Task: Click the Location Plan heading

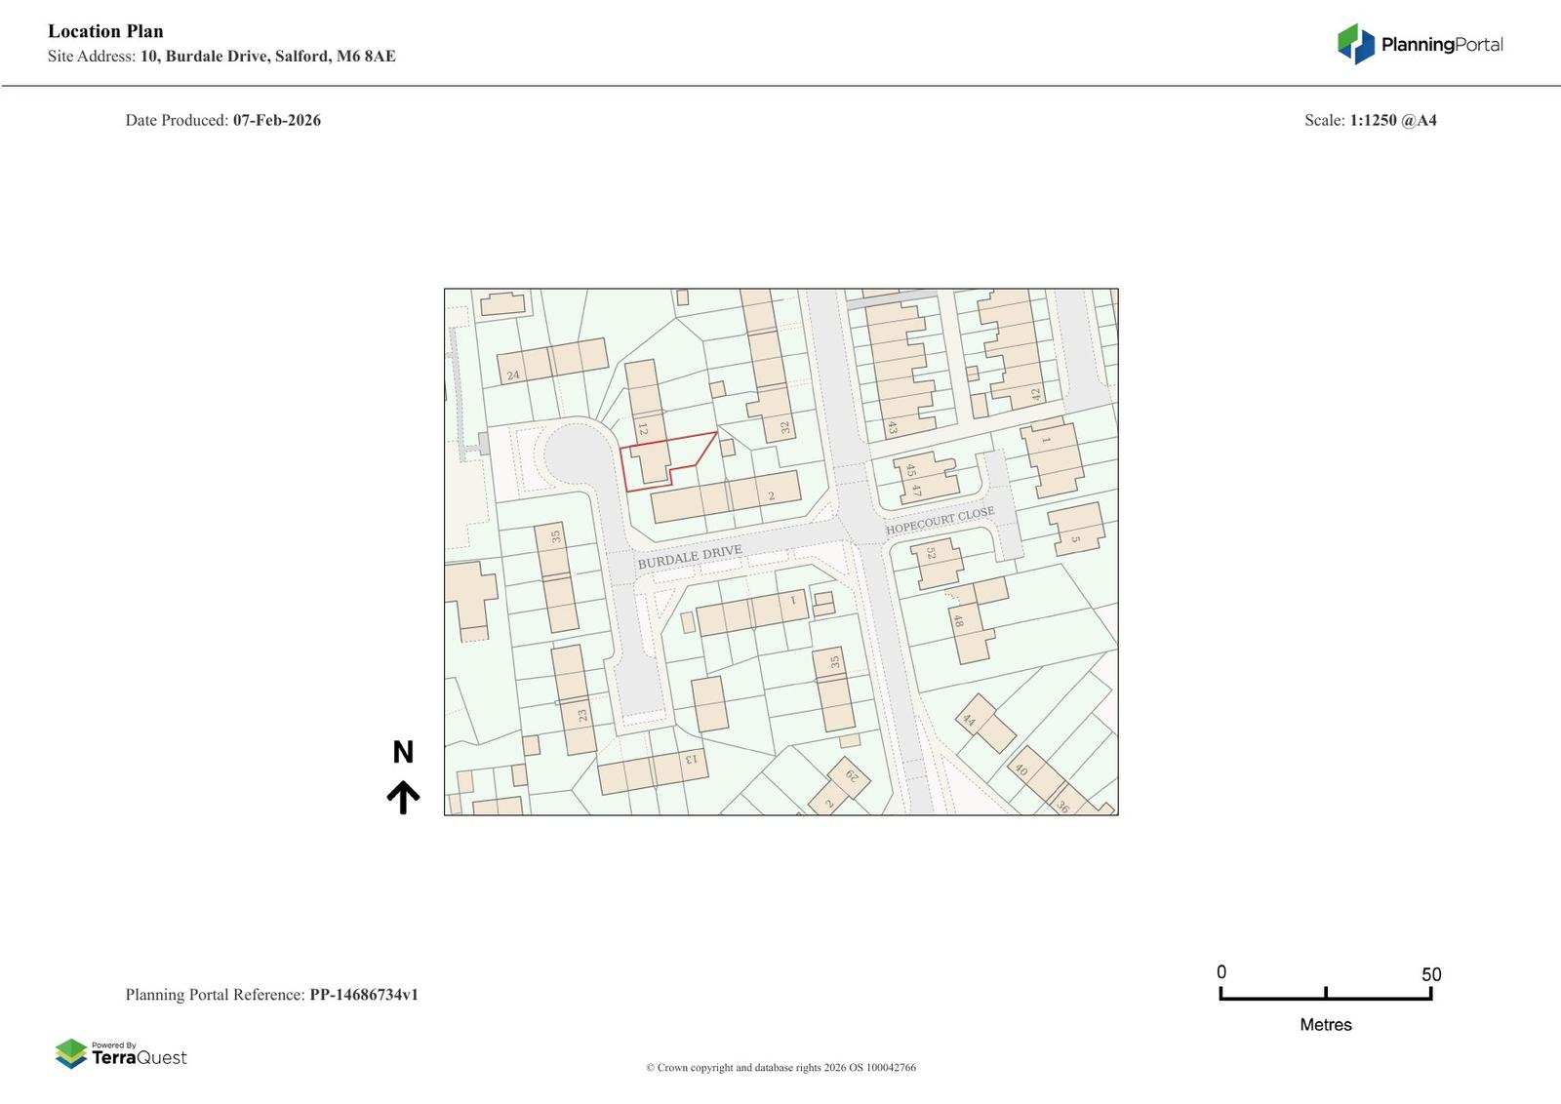Action: point(105,31)
